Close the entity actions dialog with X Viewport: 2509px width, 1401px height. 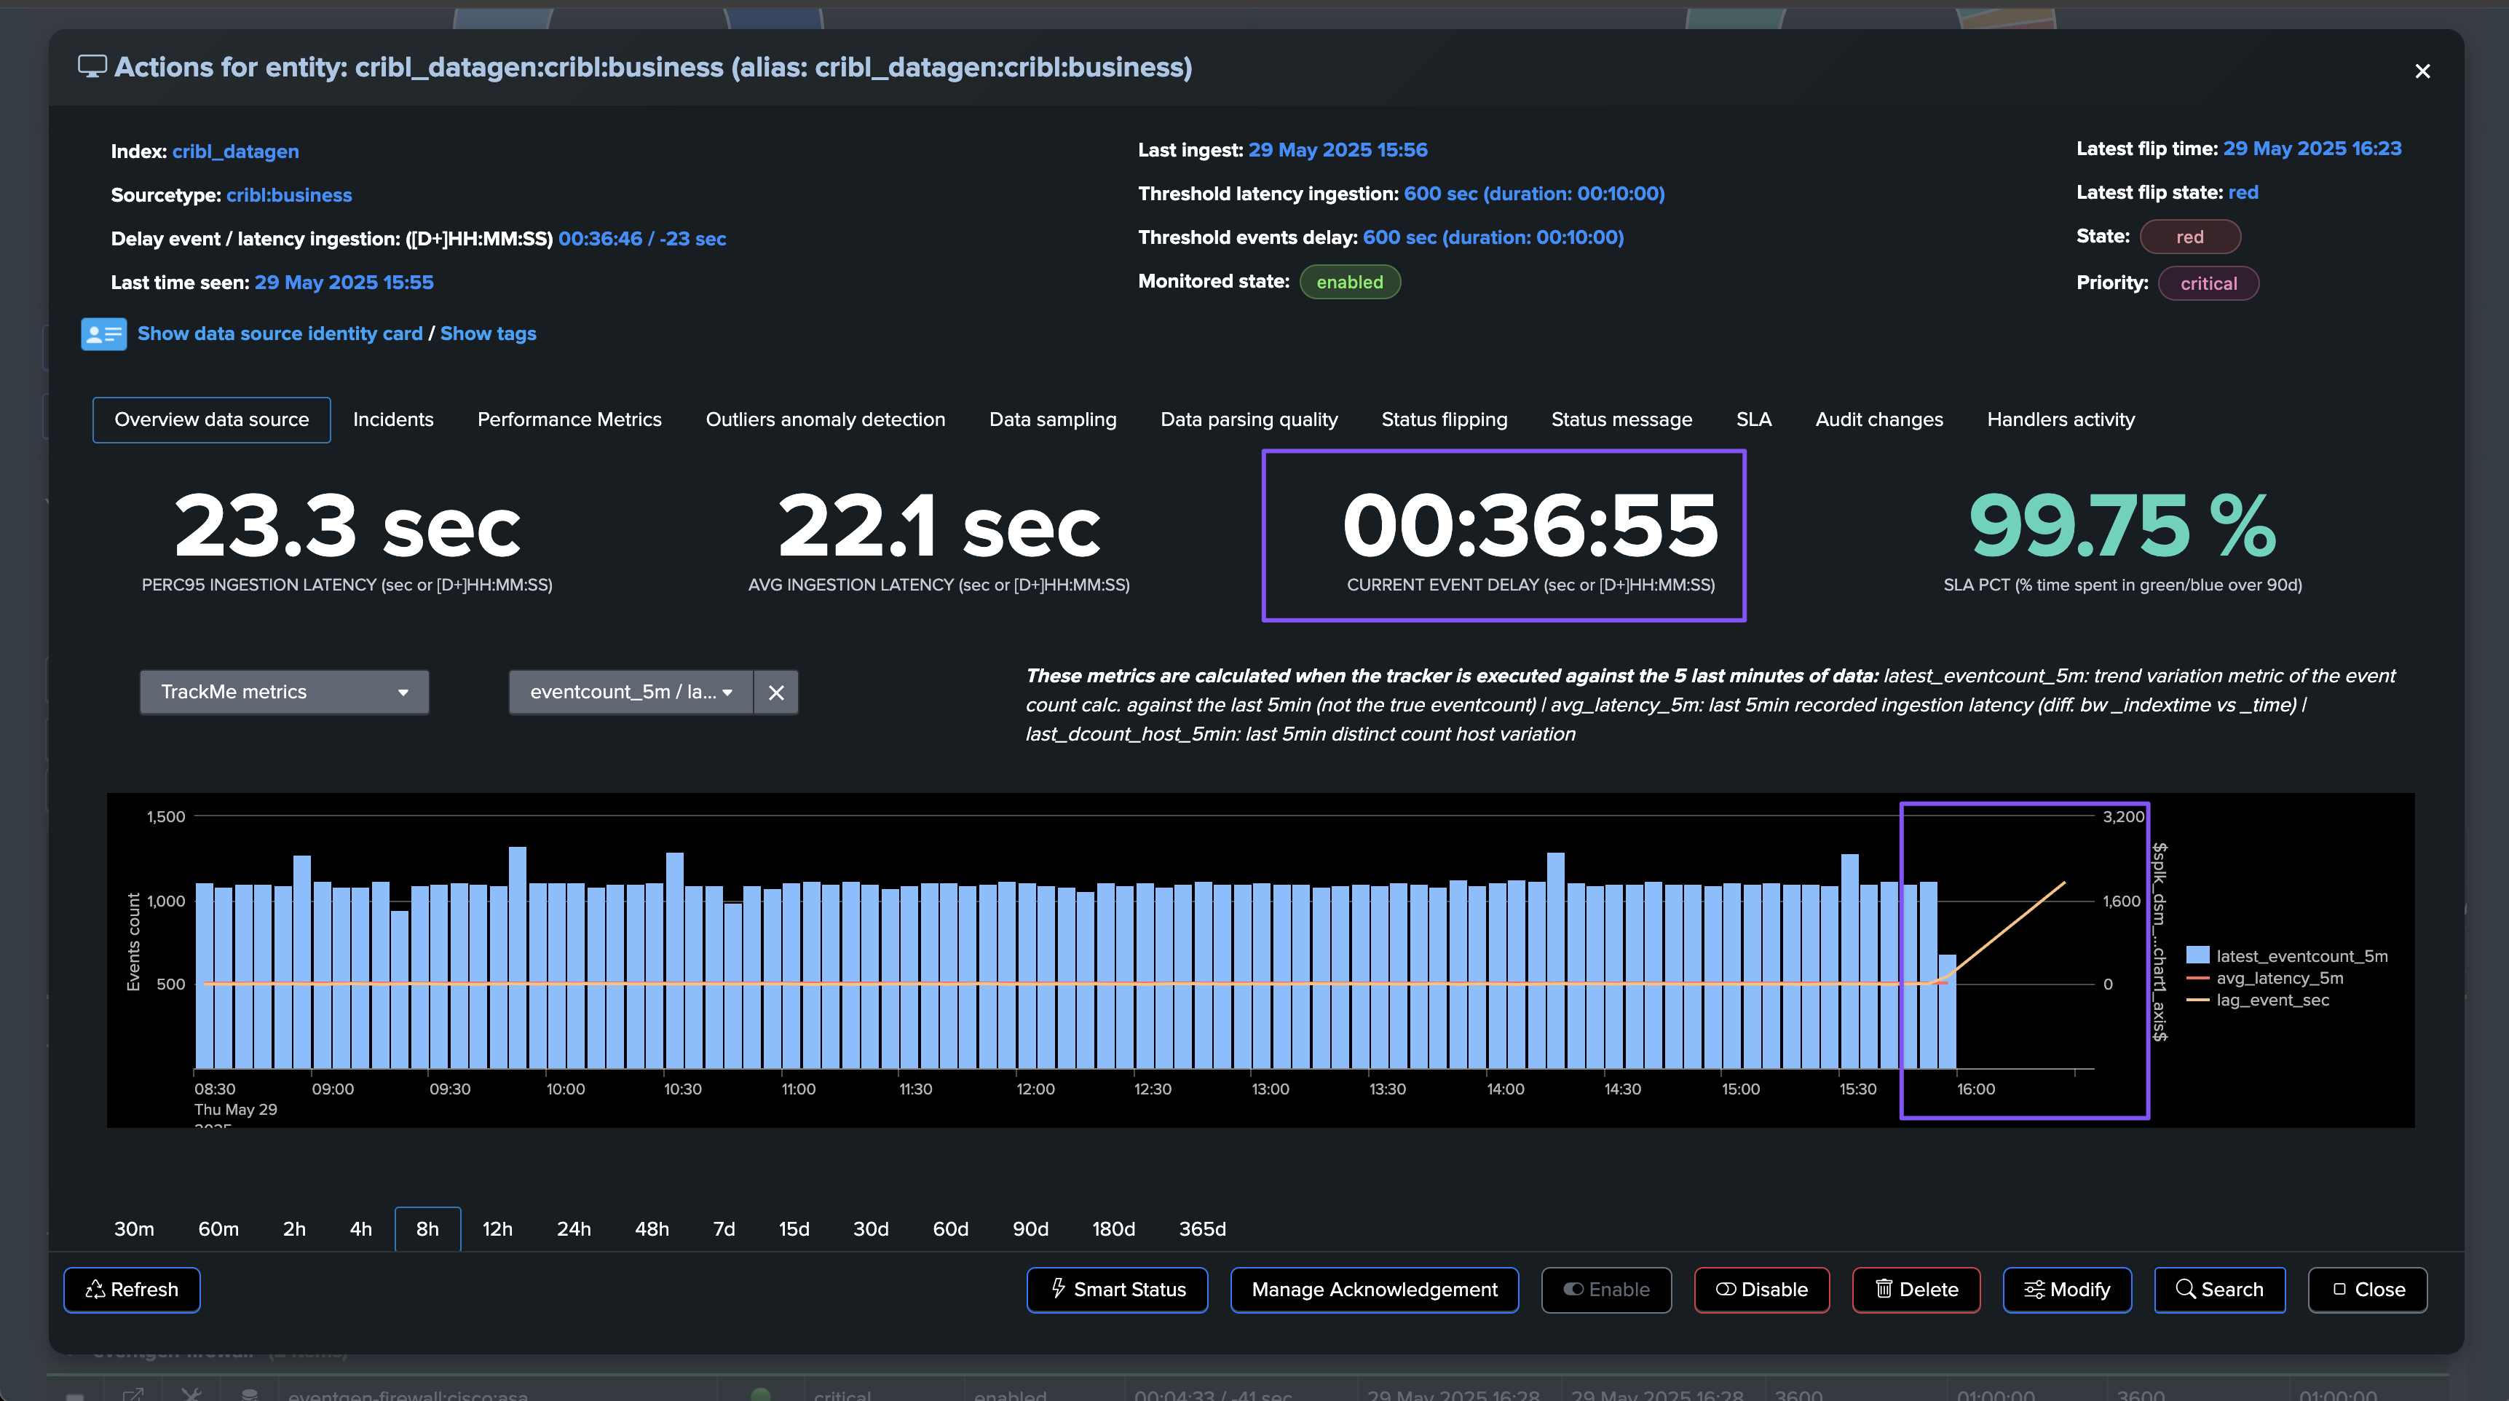coord(2422,71)
